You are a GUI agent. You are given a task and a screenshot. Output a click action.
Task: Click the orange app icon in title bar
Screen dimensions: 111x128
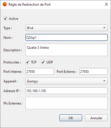point(5,4)
